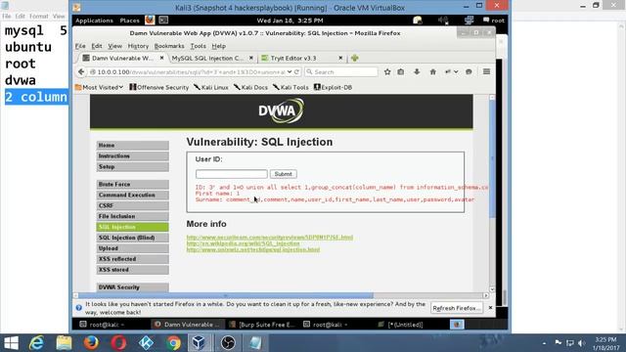Click the horizontal page scrollbar
The height and width of the screenshot is (352, 626).
[x=226, y=295]
